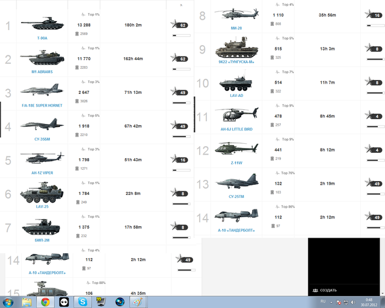This screenshot has width=385, height=308.
Task: Click the star badge in the LAV-25 row
Action: (179, 193)
